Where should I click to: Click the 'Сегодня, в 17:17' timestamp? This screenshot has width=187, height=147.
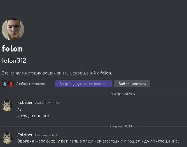(x=46, y=135)
